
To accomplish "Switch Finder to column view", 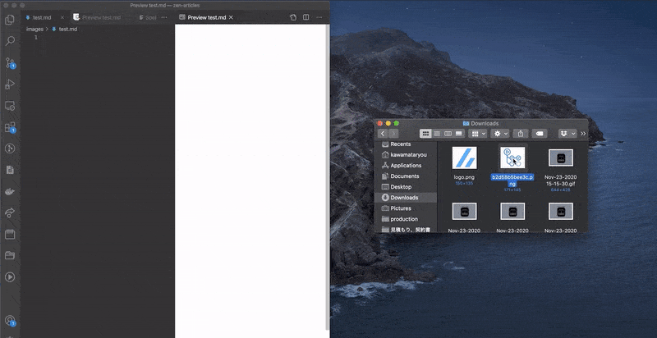I will tap(448, 134).
